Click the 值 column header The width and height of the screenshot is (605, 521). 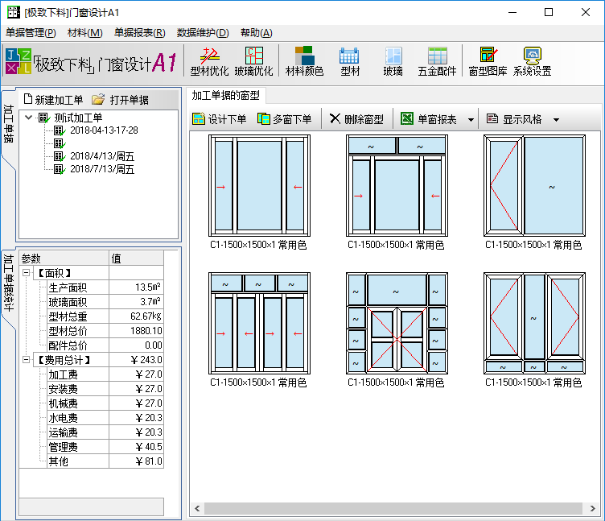tap(137, 258)
